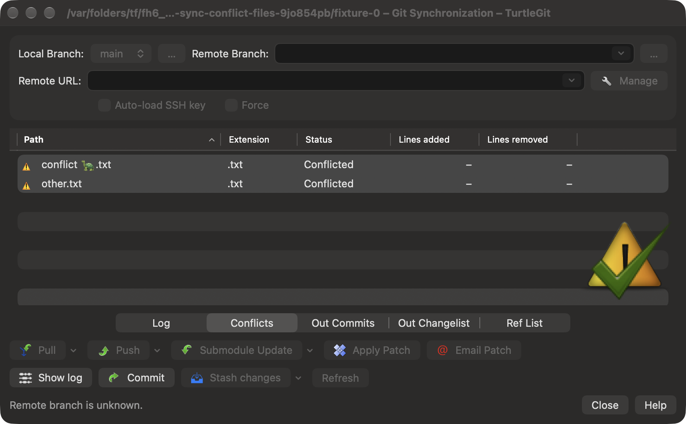
Task: Expand the Remote URL dropdown arrow
Action: pyautogui.click(x=572, y=80)
